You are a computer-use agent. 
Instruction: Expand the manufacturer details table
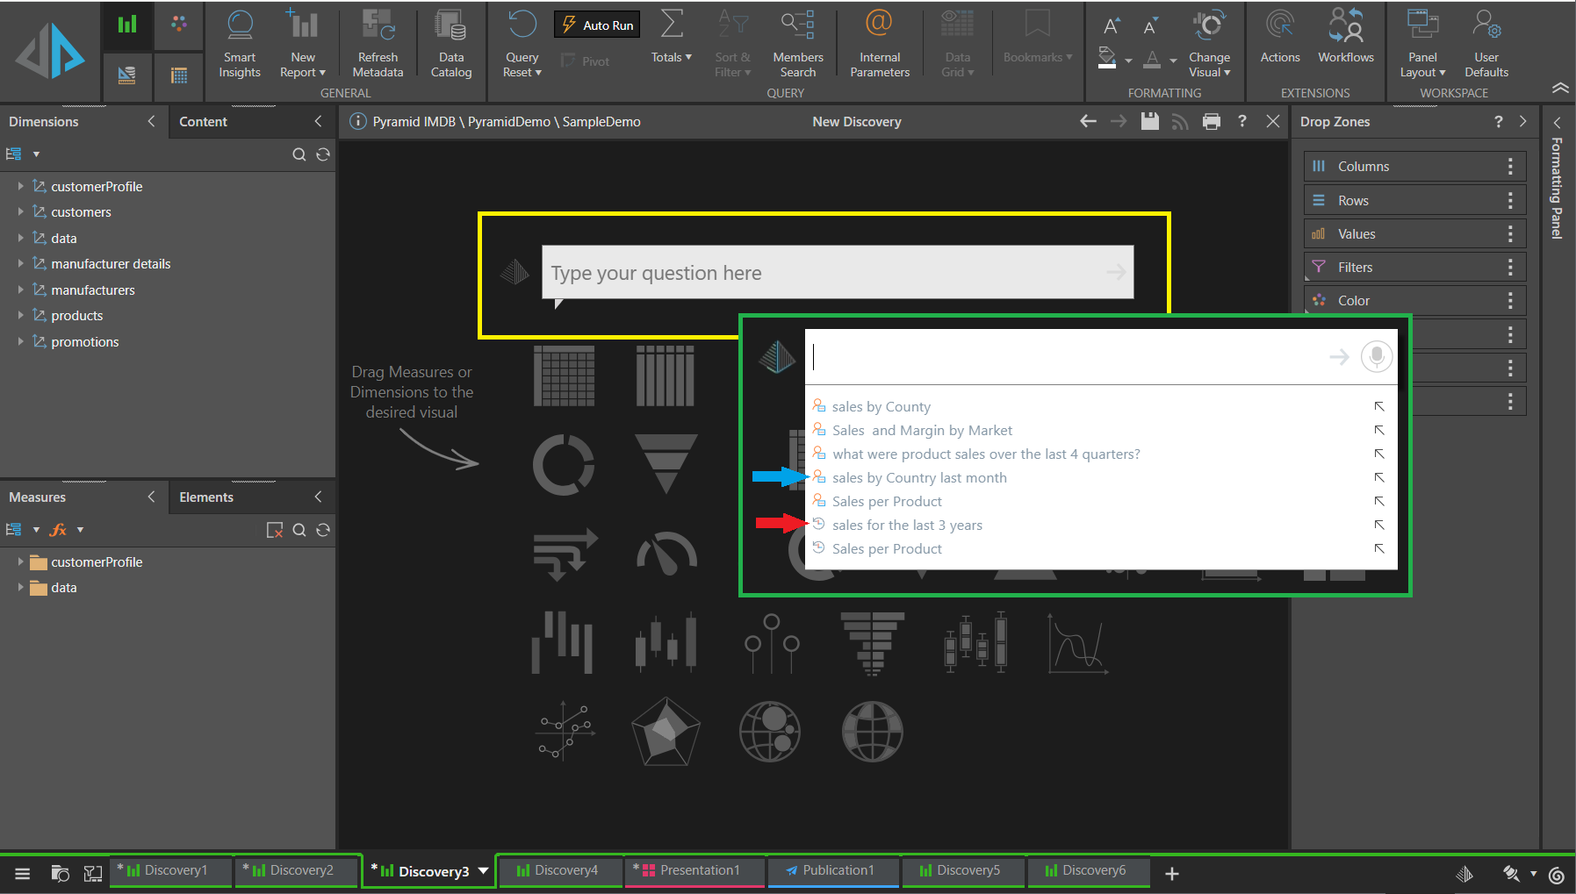pos(20,263)
